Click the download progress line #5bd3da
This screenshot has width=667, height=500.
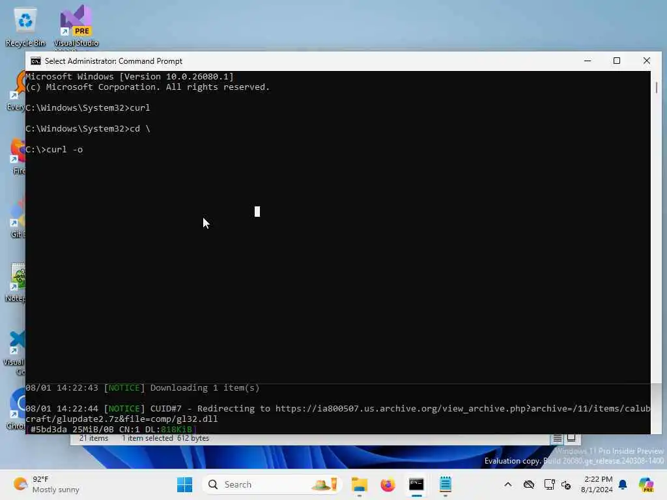(111, 430)
